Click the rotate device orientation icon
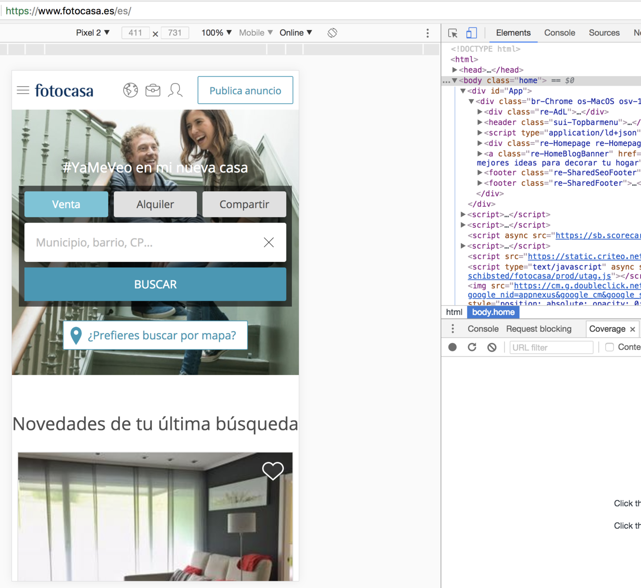 [x=332, y=33]
